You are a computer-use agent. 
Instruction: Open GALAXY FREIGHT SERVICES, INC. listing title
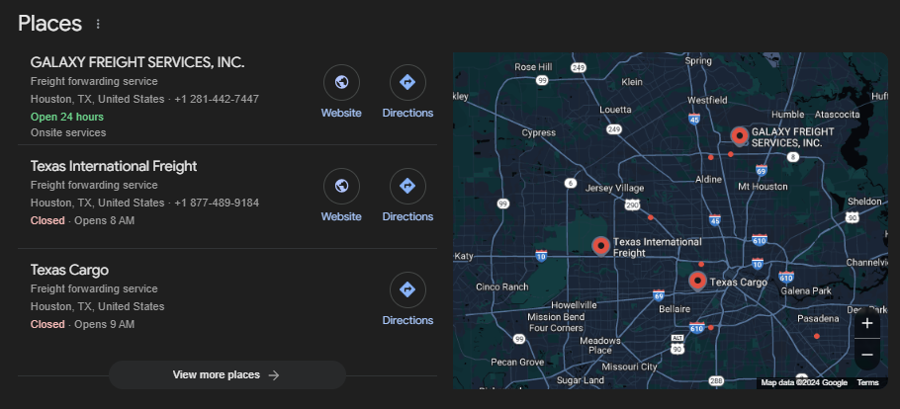137,62
